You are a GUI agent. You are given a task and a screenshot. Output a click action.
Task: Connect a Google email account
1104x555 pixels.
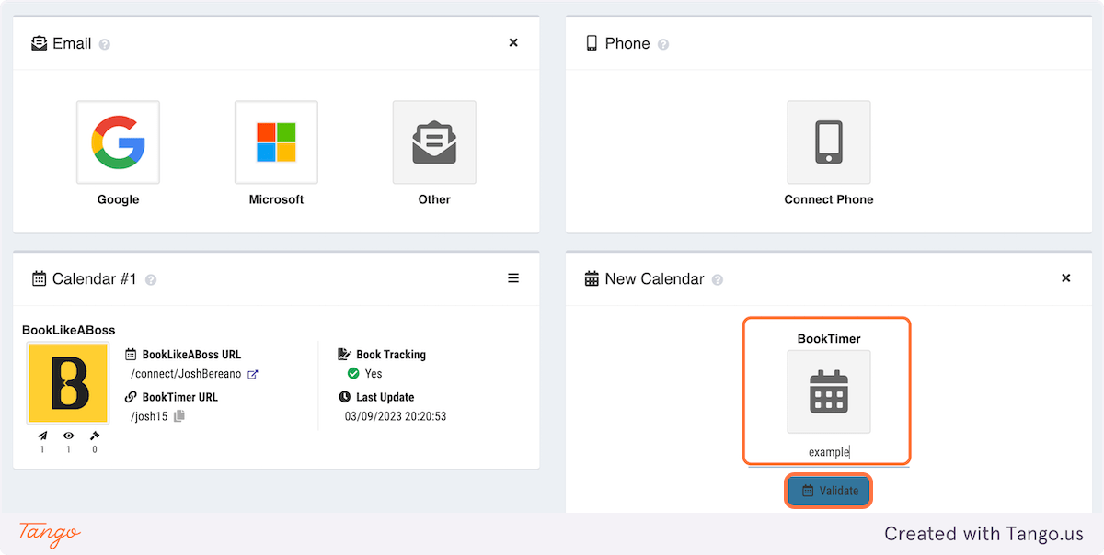[118, 142]
